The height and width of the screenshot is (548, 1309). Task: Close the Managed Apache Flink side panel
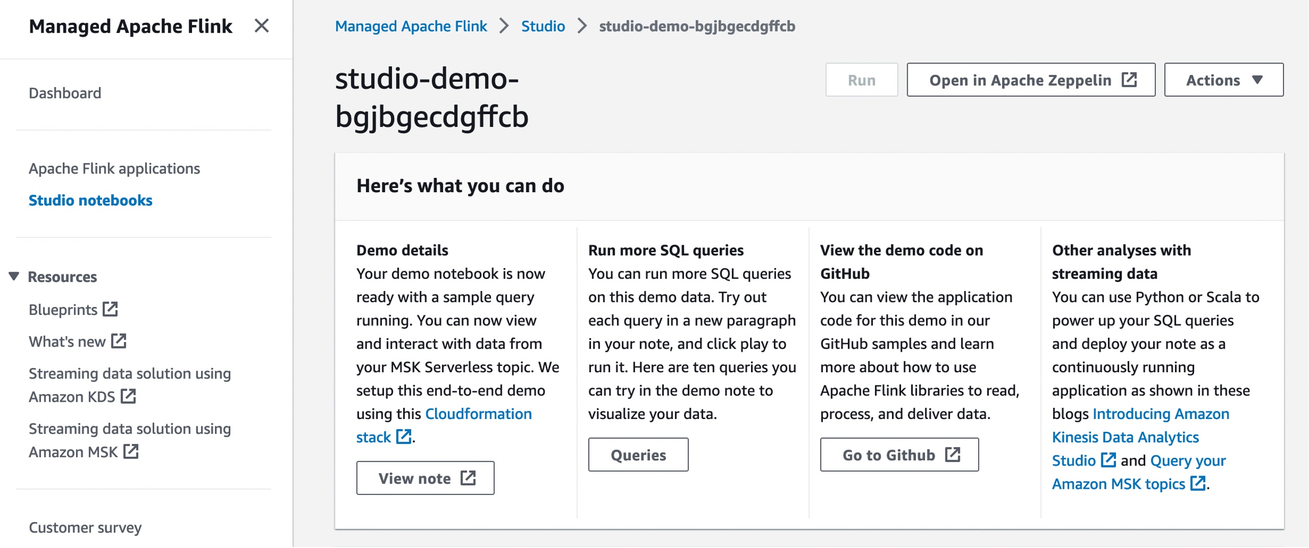point(261,25)
